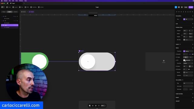Open the Window menu
Viewport: 194px width, 109px height.
pos(21,1)
